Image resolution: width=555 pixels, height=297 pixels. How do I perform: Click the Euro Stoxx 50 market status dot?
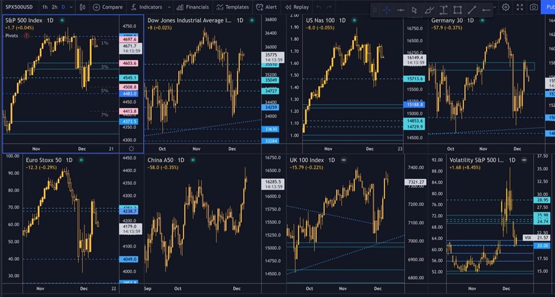(81, 160)
